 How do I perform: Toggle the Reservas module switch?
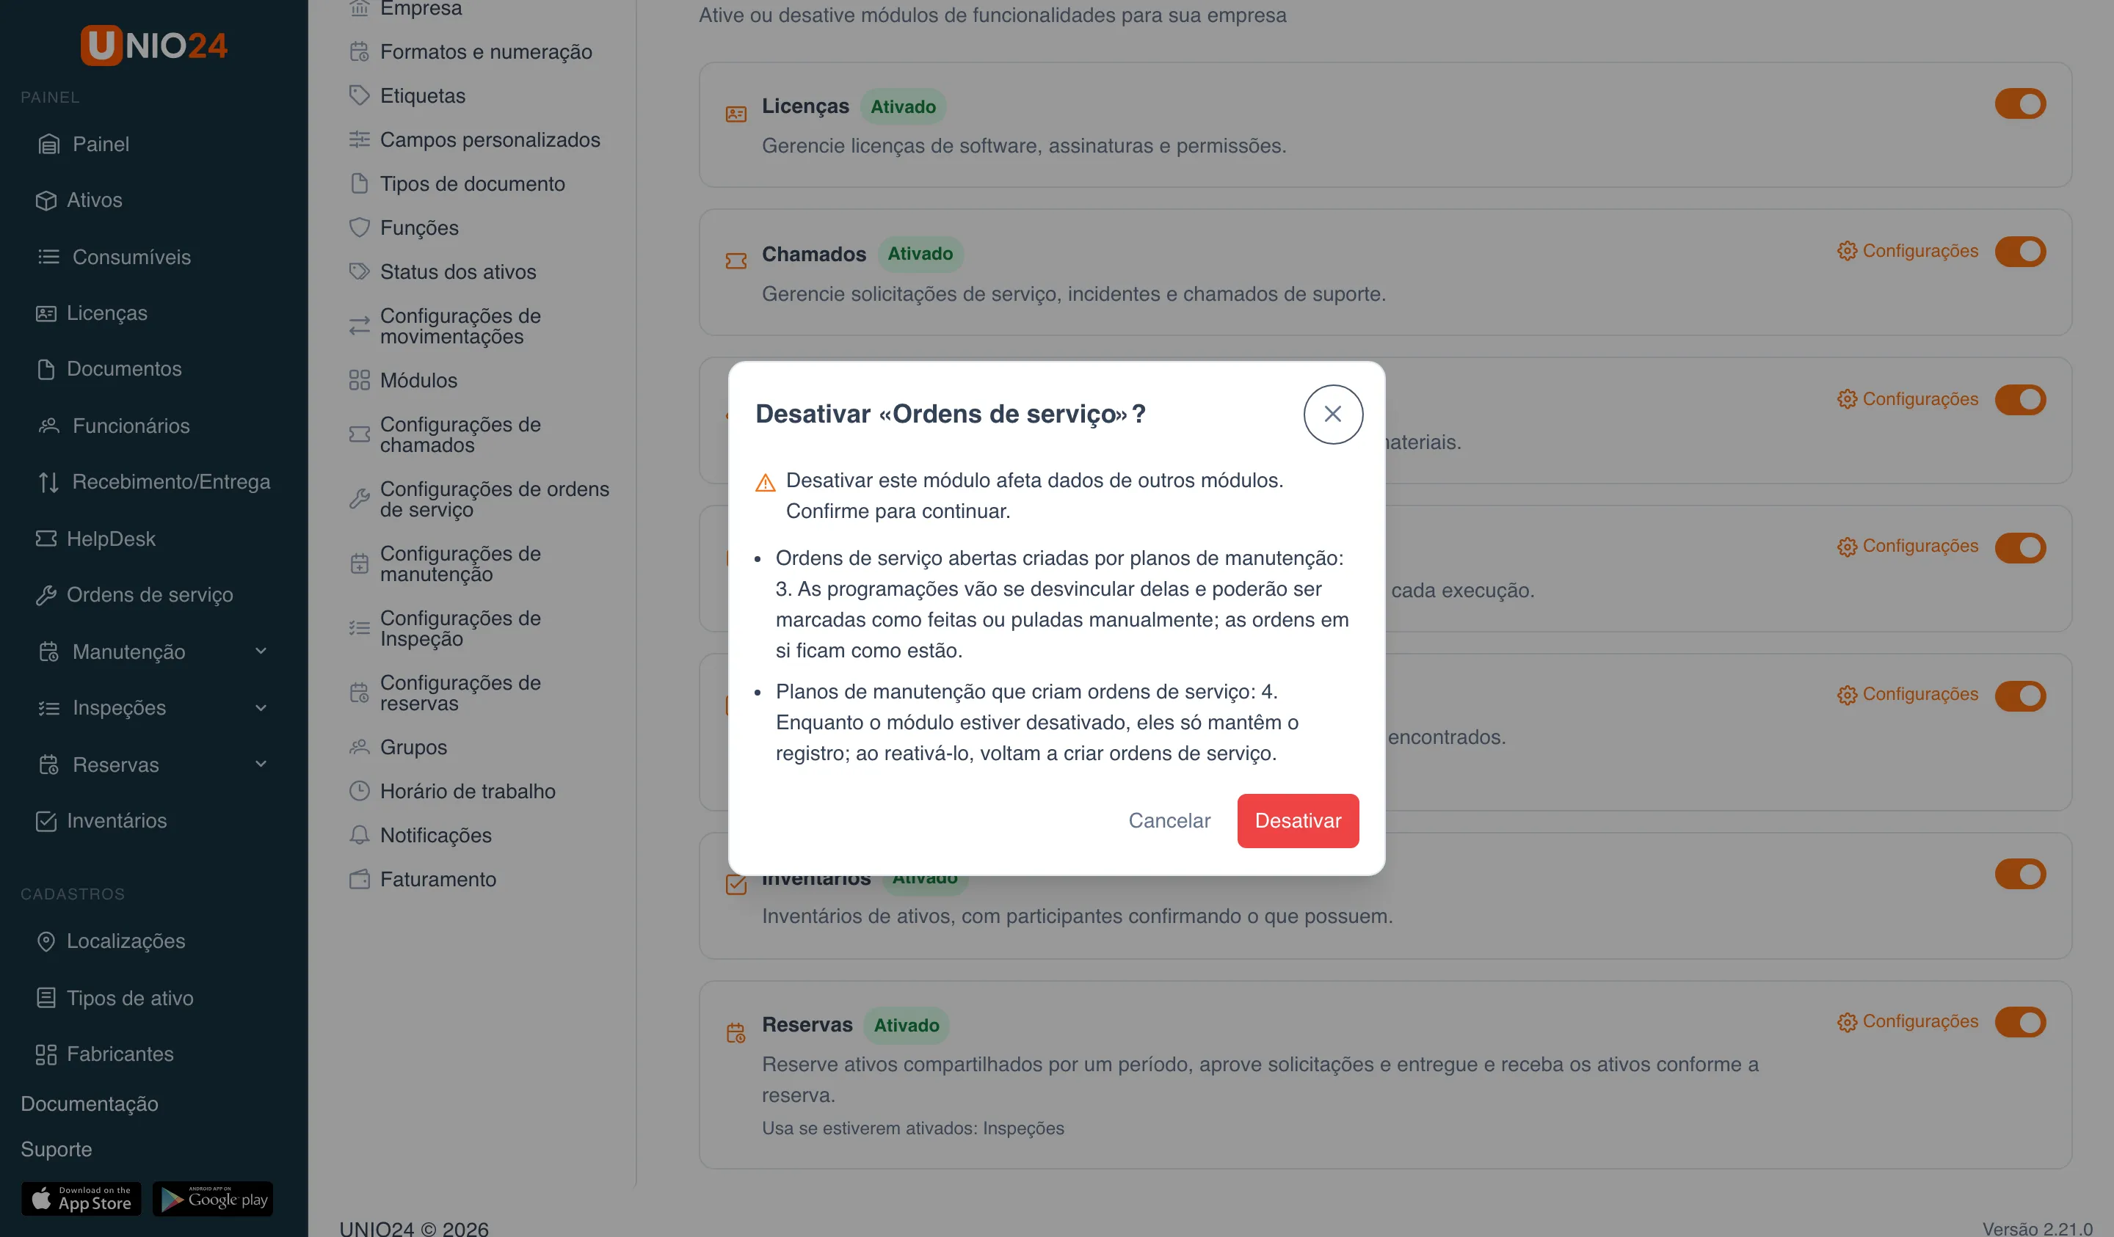2020,1022
